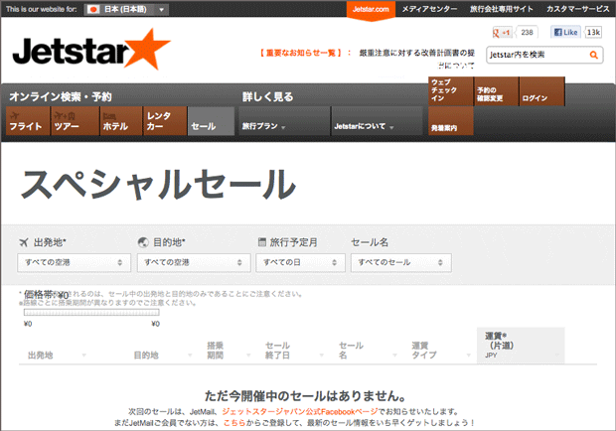The width and height of the screenshot is (616, 431).
Task: Open the 出発地 airport dropdown
Action: [x=74, y=262]
